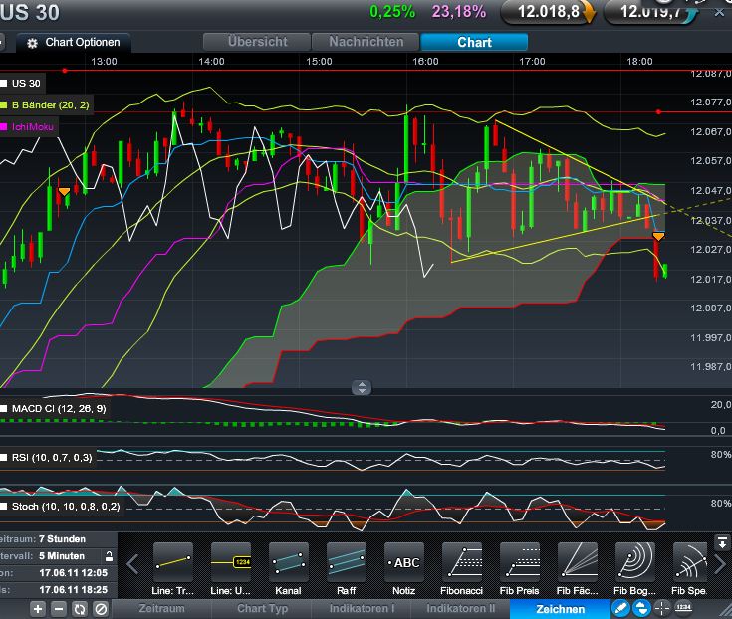
Task: Select the trend line drawing tool
Action: pyautogui.click(x=173, y=563)
